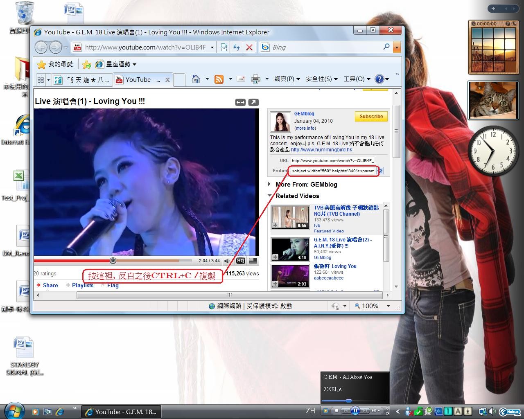The image size is (524, 419).
Task: Select the YouTube taskbar button
Action: point(121,412)
